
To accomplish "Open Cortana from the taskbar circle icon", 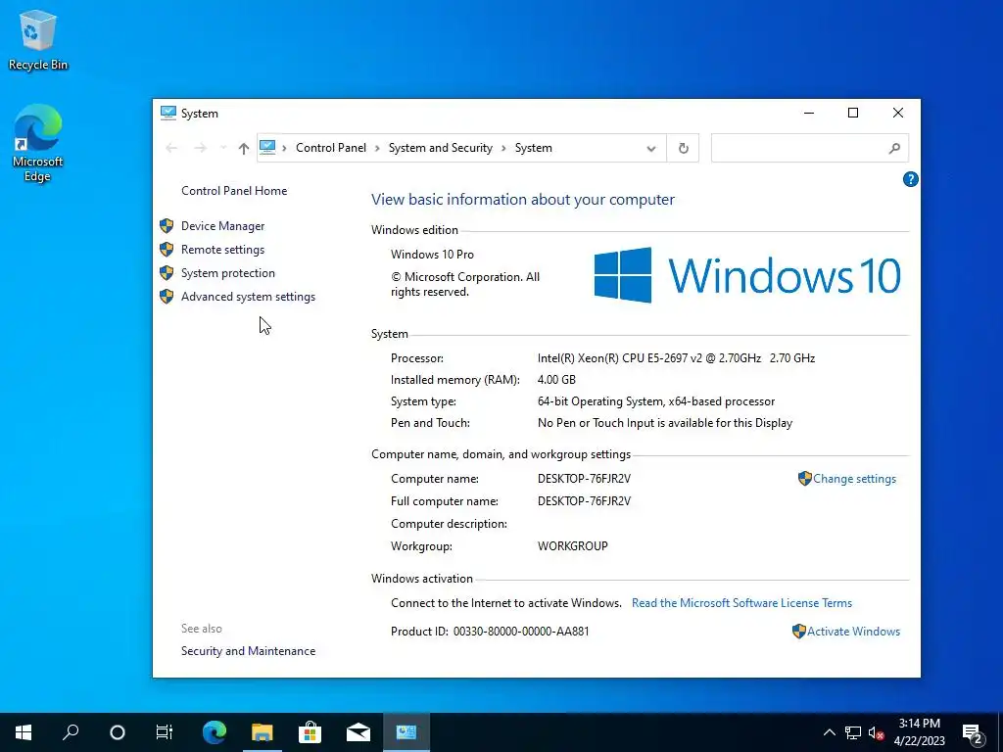I will click(118, 732).
